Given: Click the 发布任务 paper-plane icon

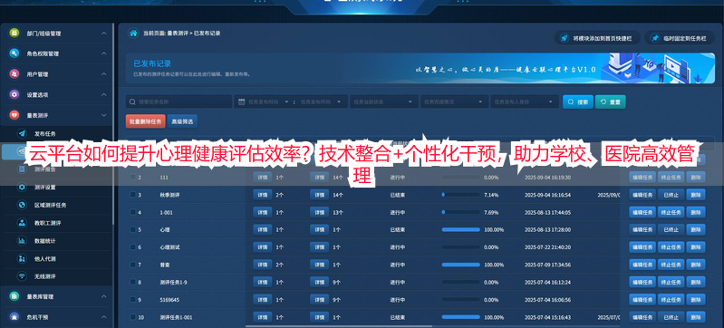Looking at the screenshot, I should tap(22, 133).
